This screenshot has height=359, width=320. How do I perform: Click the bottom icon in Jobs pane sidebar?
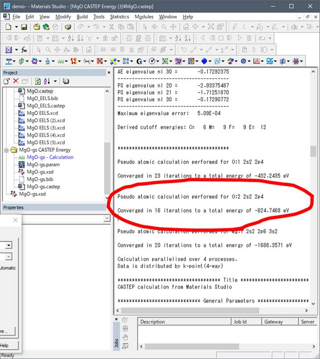coord(125,346)
